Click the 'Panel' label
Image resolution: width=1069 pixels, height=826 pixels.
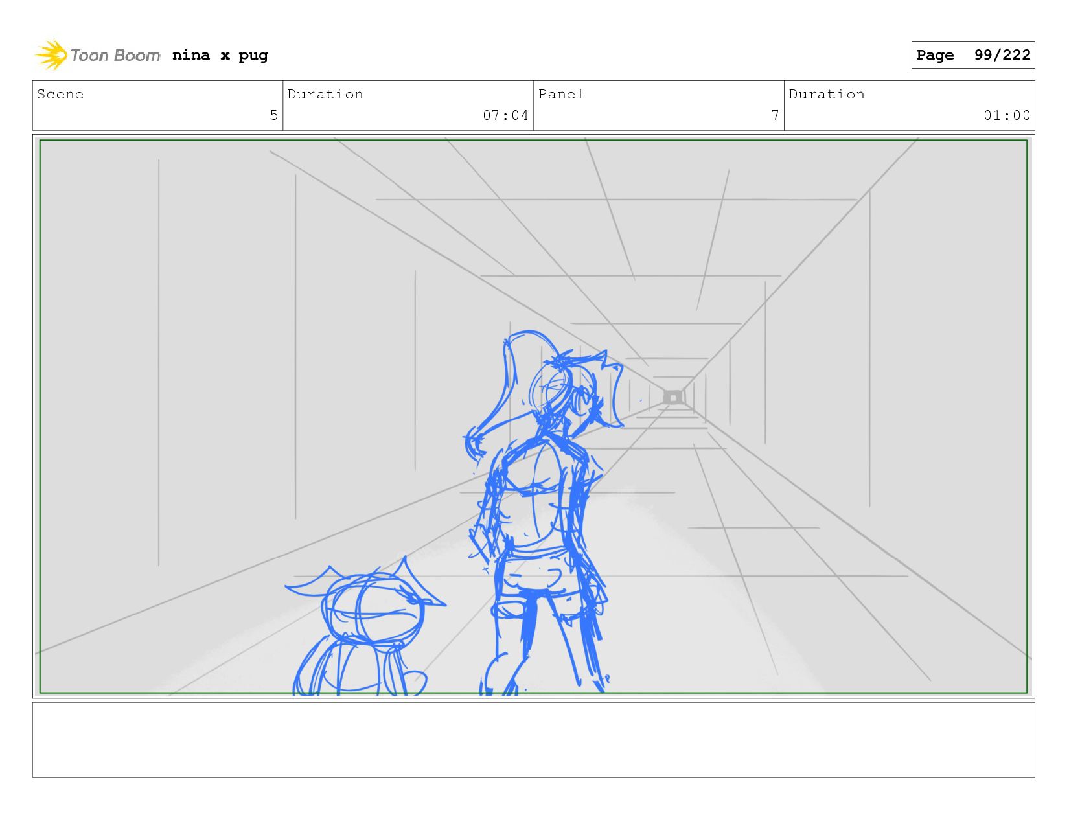click(x=561, y=95)
